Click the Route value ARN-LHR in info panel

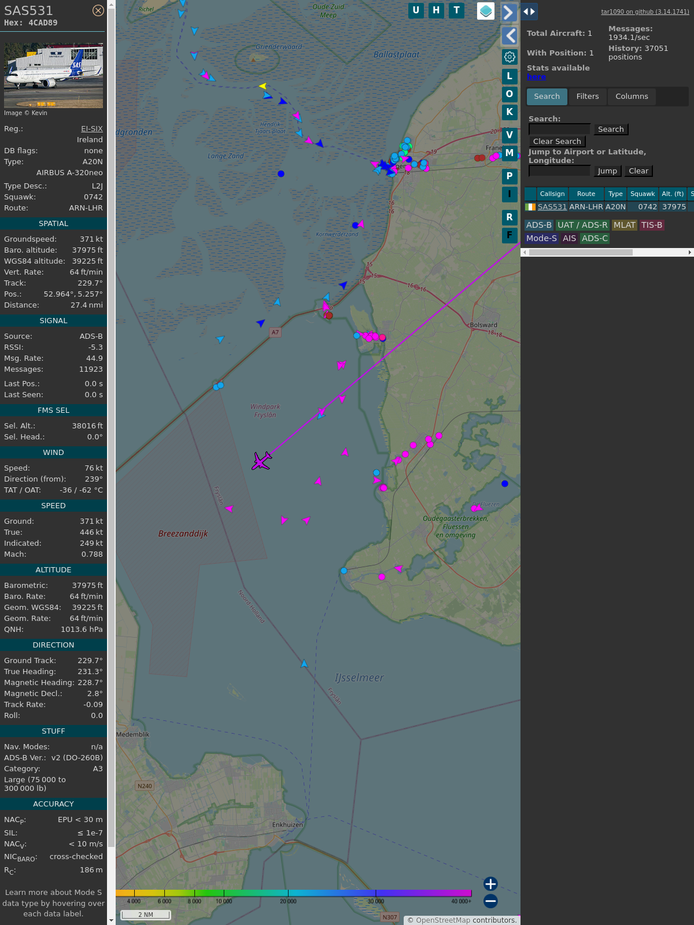click(x=86, y=208)
